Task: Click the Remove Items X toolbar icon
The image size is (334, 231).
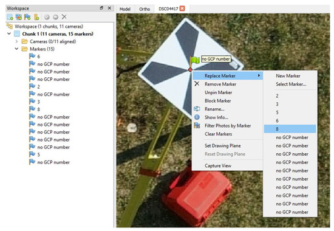Action: click(x=64, y=16)
